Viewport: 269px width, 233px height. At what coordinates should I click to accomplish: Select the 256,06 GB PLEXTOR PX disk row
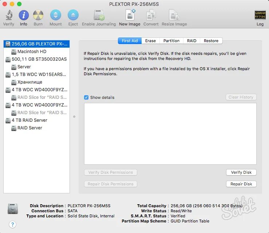click(36, 44)
